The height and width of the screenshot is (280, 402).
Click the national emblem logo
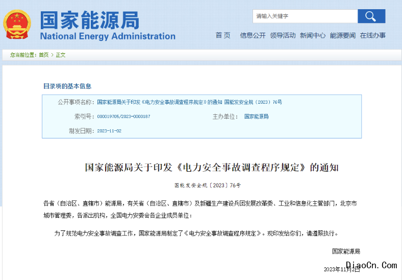coord(17,25)
